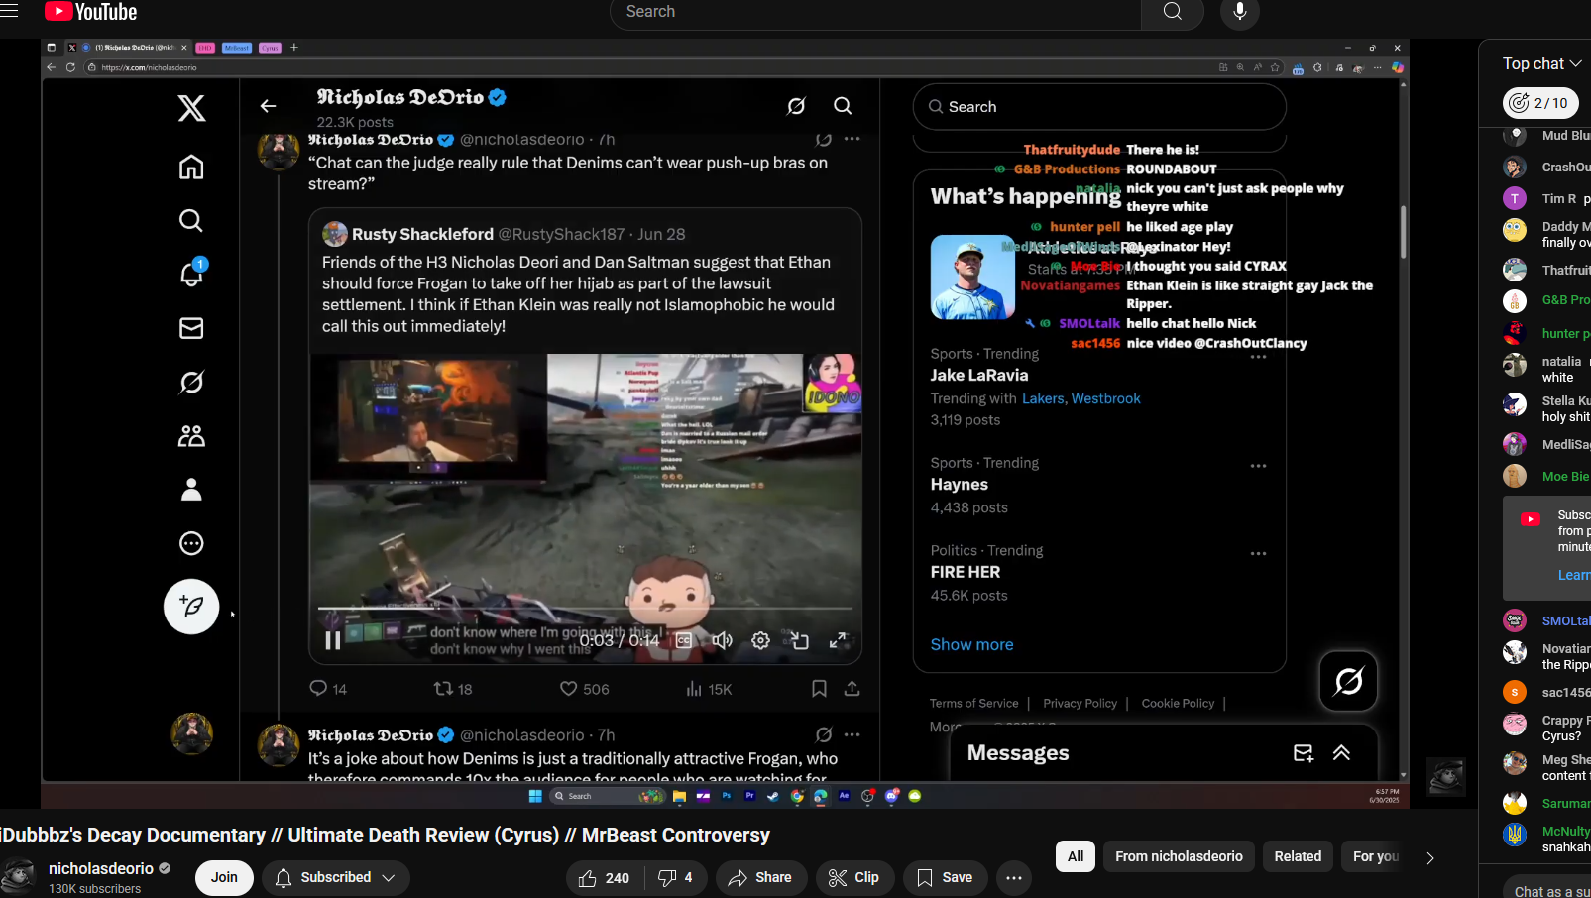Dislike the YouTube video
Viewport: 1591px width, 898px height.
tap(676, 878)
